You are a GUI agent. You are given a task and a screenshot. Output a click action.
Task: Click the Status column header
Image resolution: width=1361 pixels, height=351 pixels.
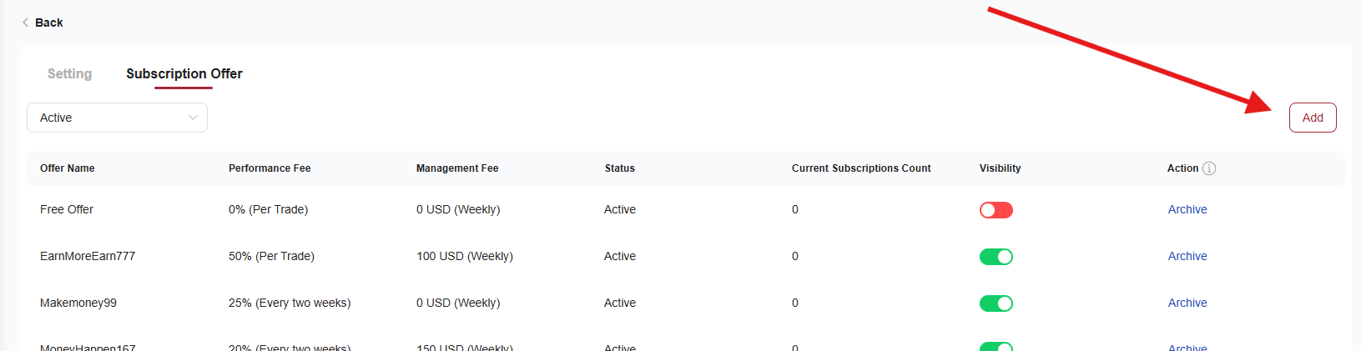tap(620, 168)
